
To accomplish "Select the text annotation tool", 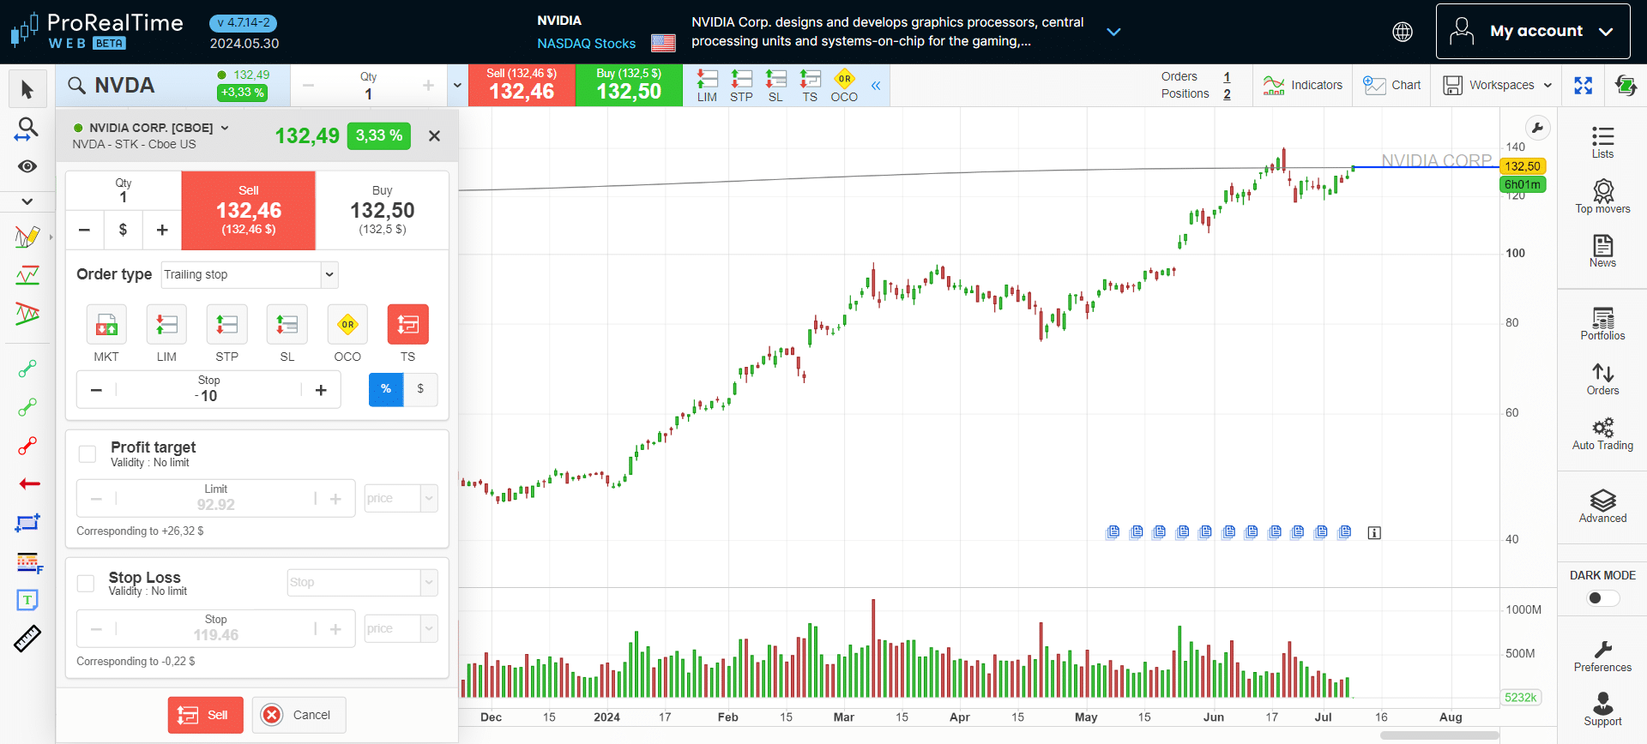I will pos(27,600).
